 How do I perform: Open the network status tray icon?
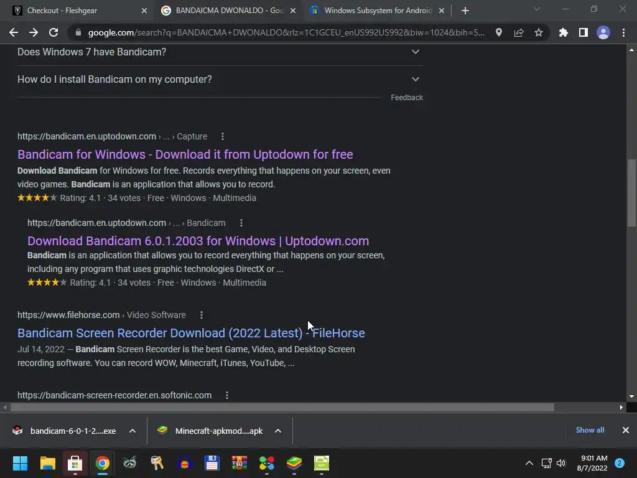[x=546, y=463]
